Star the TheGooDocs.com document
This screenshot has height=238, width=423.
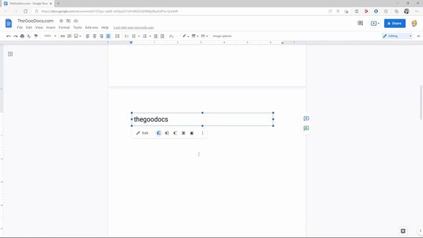(61, 20)
